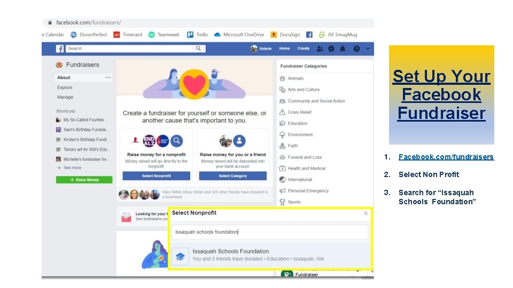513x288 pixels.
Task: Click the search magnifier button
Action: pos(198,49)
